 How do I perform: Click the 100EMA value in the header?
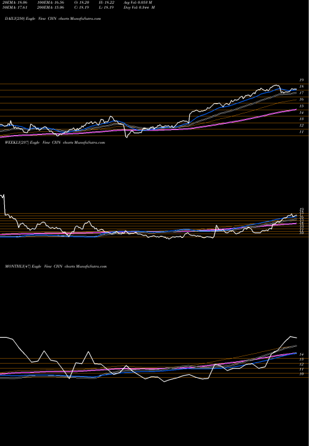(52, 2)
